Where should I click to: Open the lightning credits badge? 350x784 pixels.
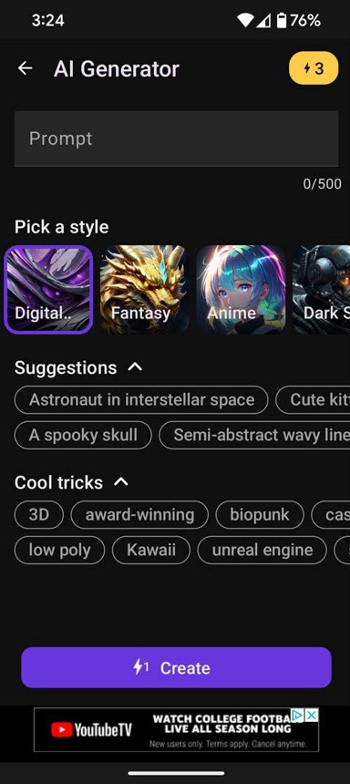point(314,67)
